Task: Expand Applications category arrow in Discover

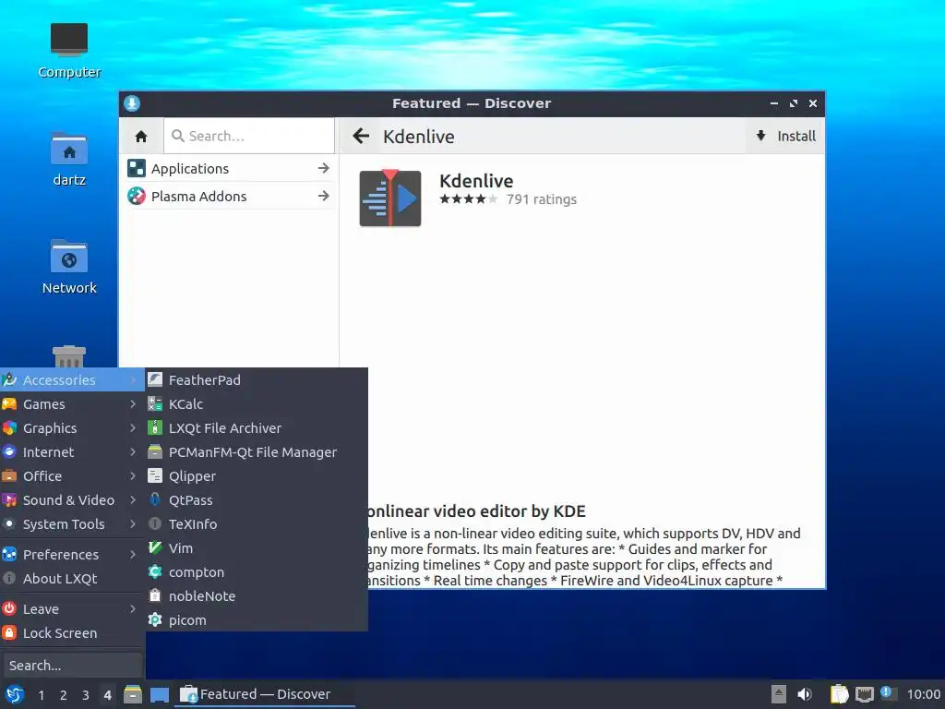Action: [x=324, y=168]
